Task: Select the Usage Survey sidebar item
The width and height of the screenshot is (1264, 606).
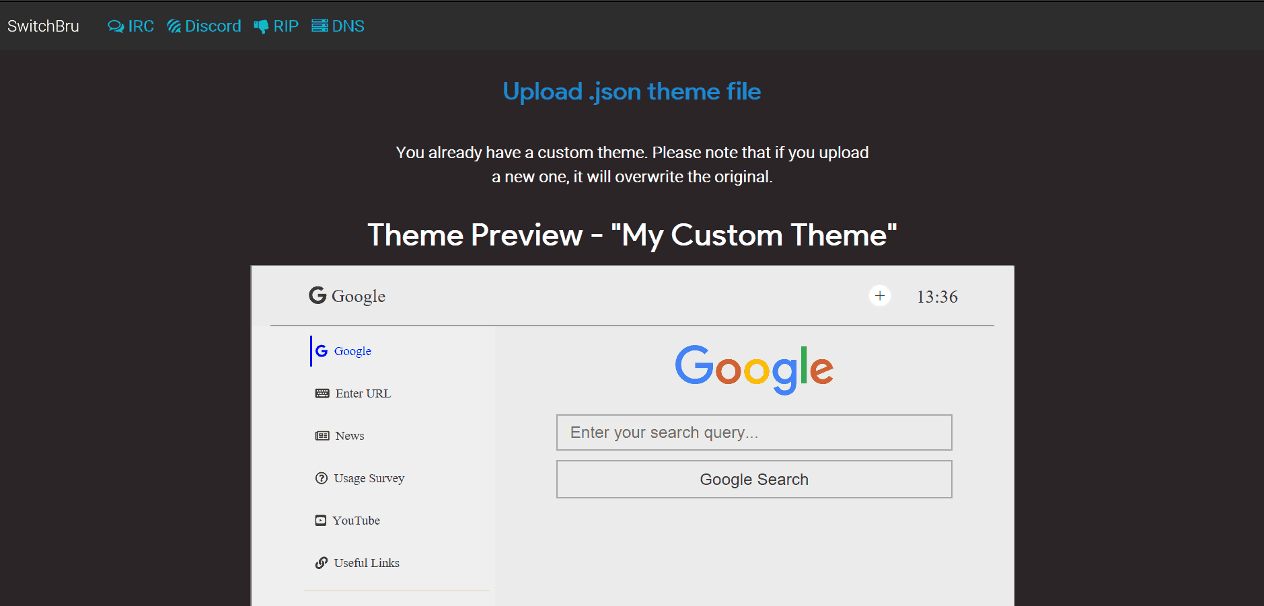Action: (369, 478)
